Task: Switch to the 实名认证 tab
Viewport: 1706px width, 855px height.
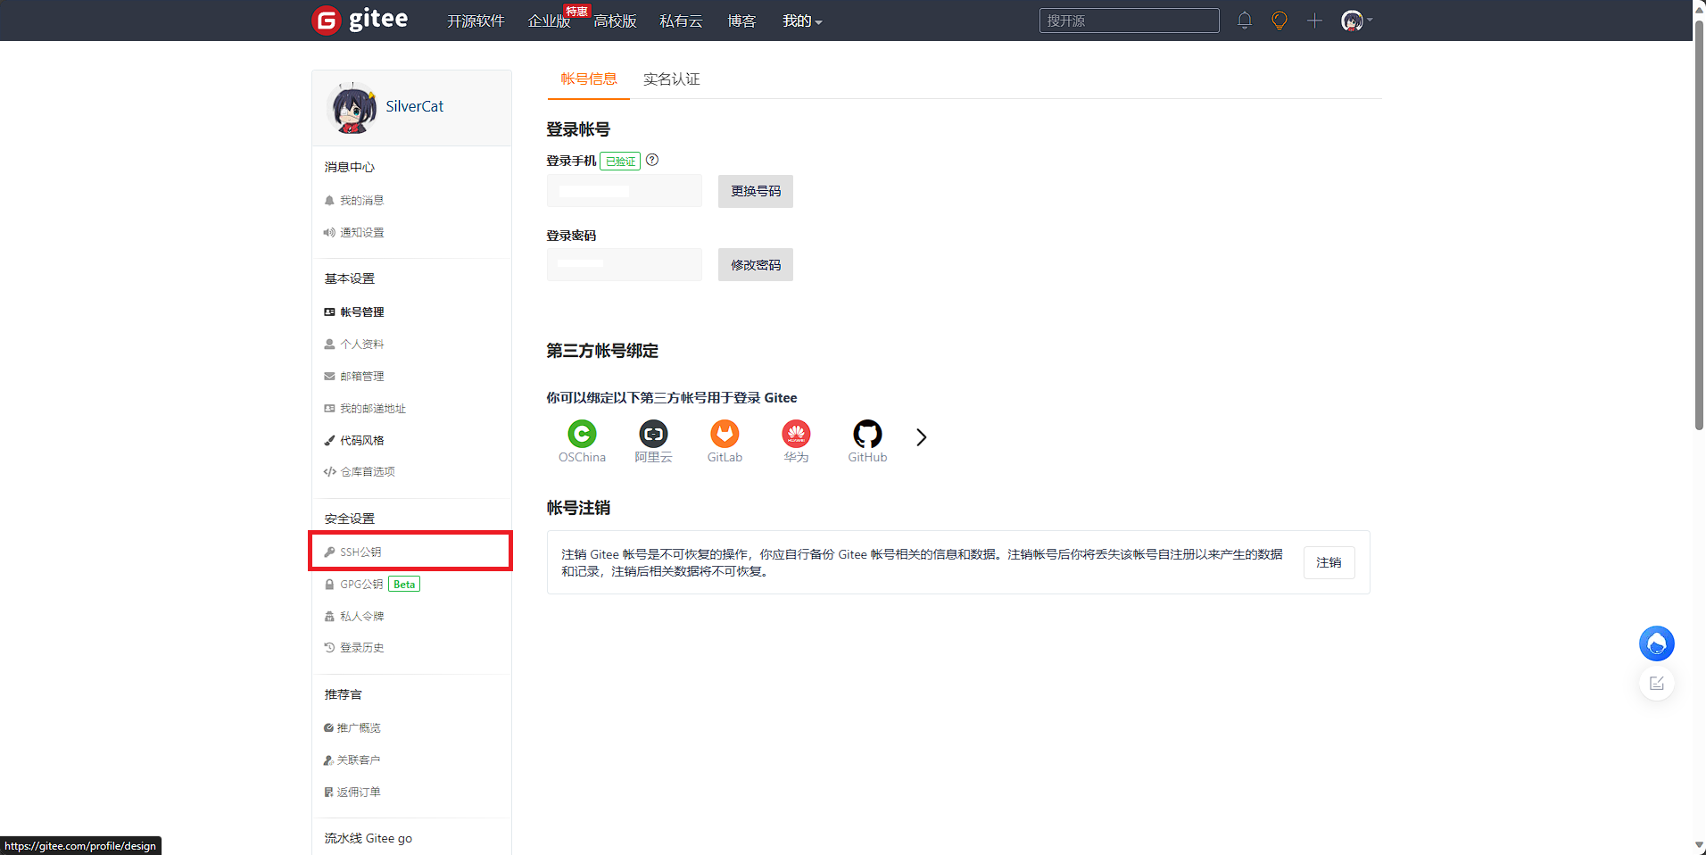Action: [x=671, y=79]
